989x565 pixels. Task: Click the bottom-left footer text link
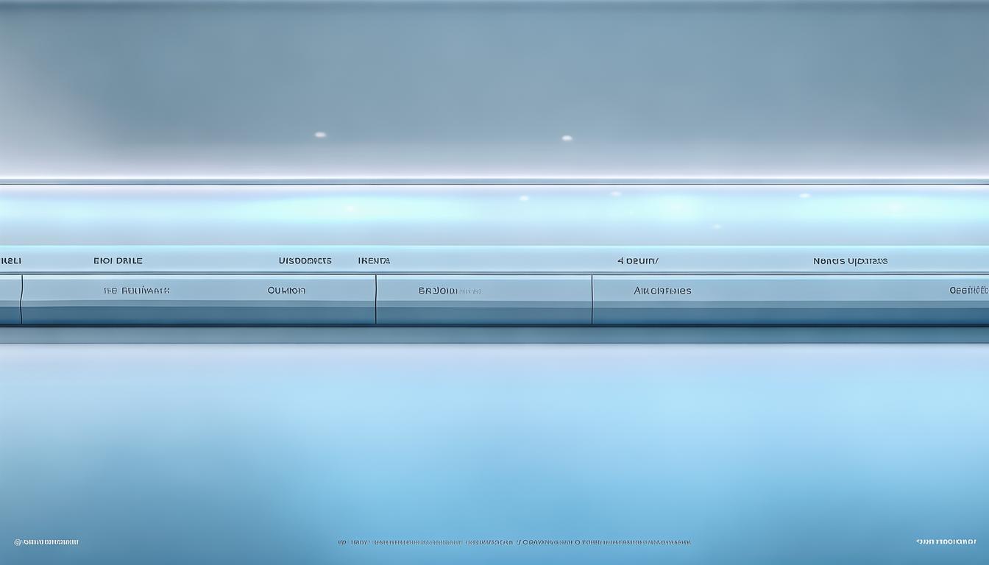click(46, 542)
